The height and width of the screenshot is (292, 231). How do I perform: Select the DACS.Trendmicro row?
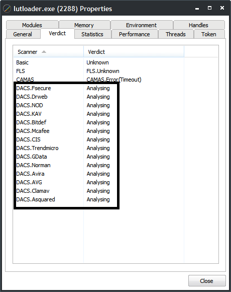(x=115, y=148)
